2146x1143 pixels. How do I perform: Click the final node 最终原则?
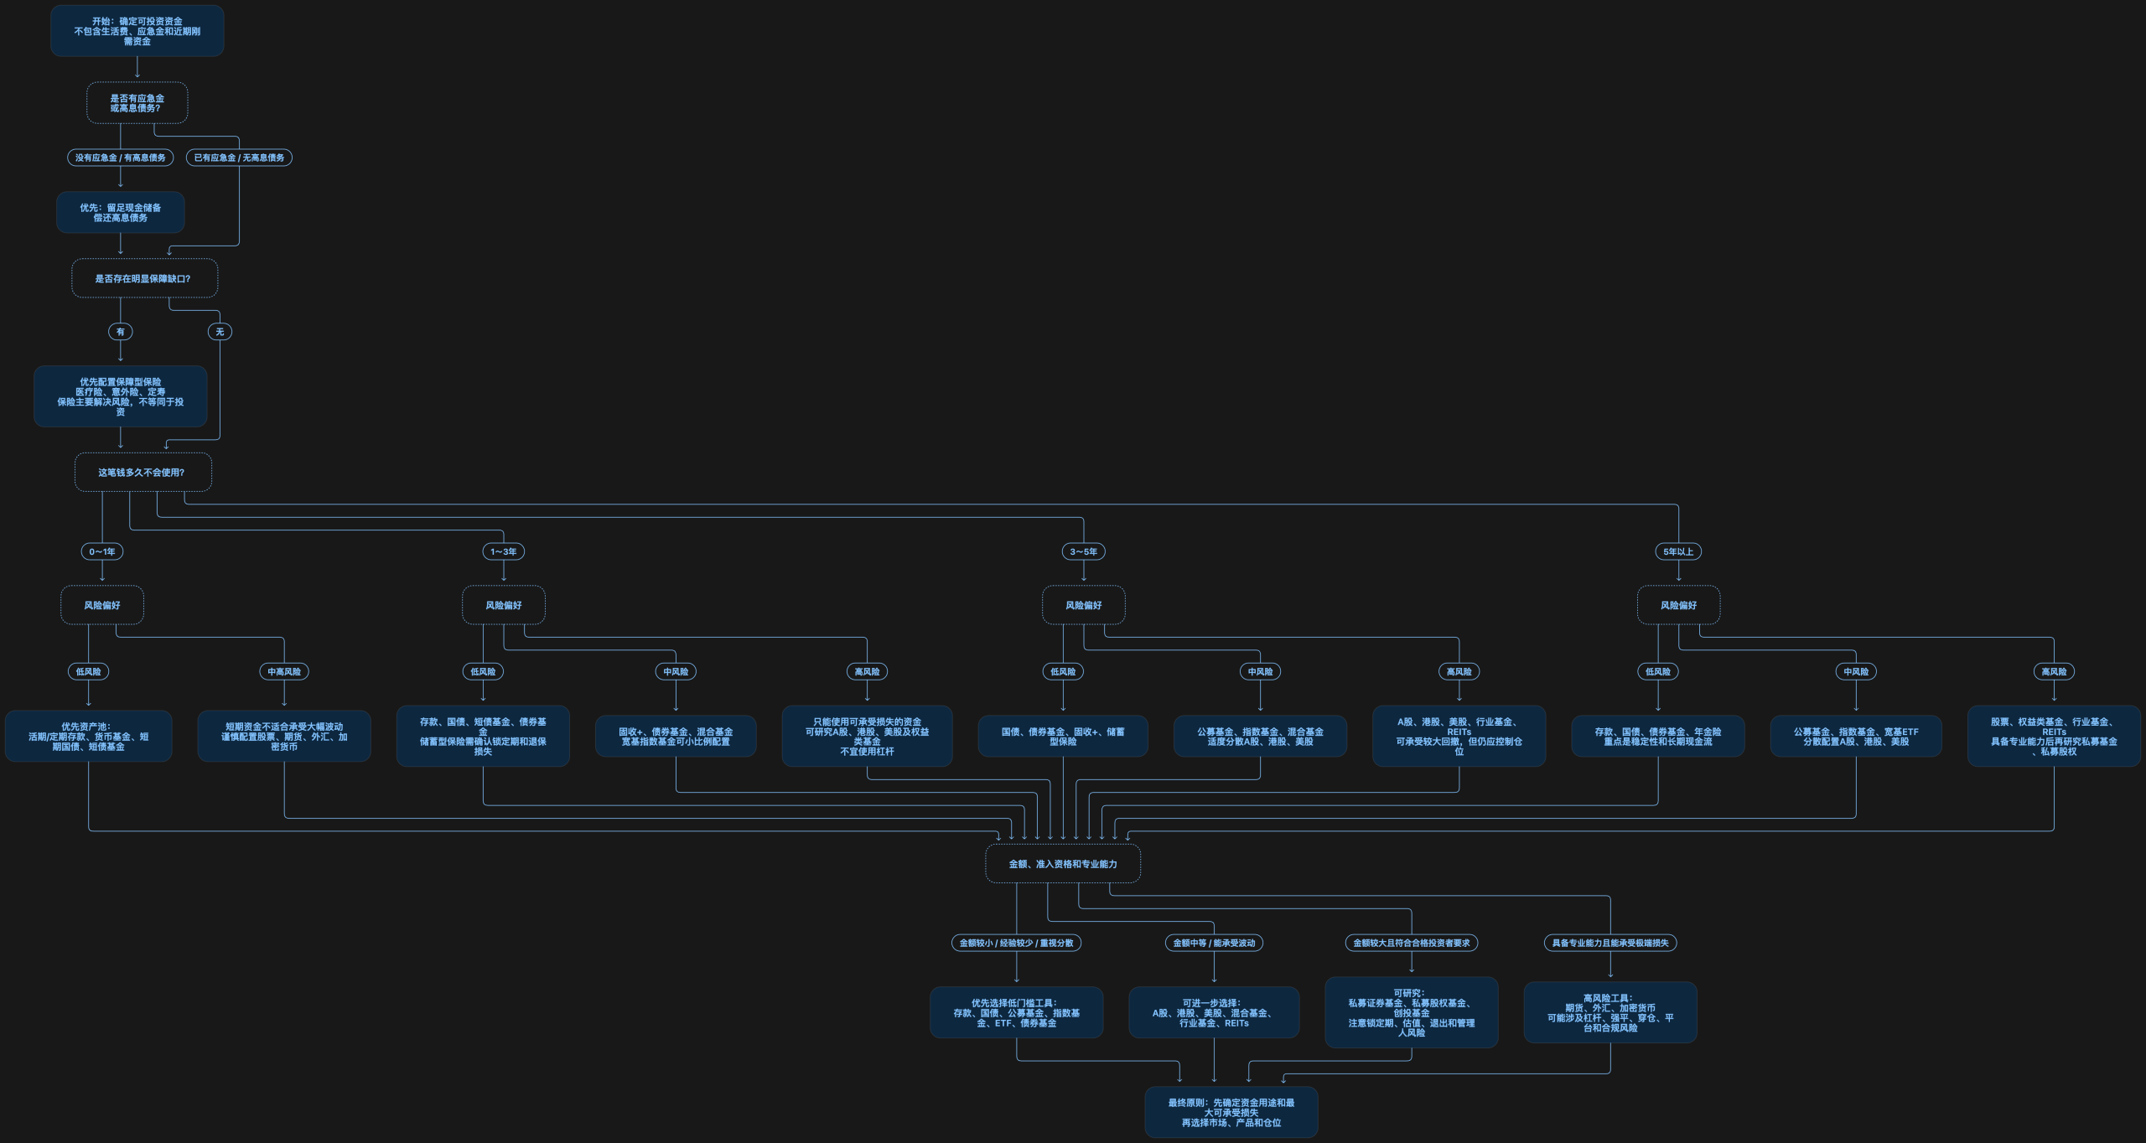(x=1231, y=1112)
